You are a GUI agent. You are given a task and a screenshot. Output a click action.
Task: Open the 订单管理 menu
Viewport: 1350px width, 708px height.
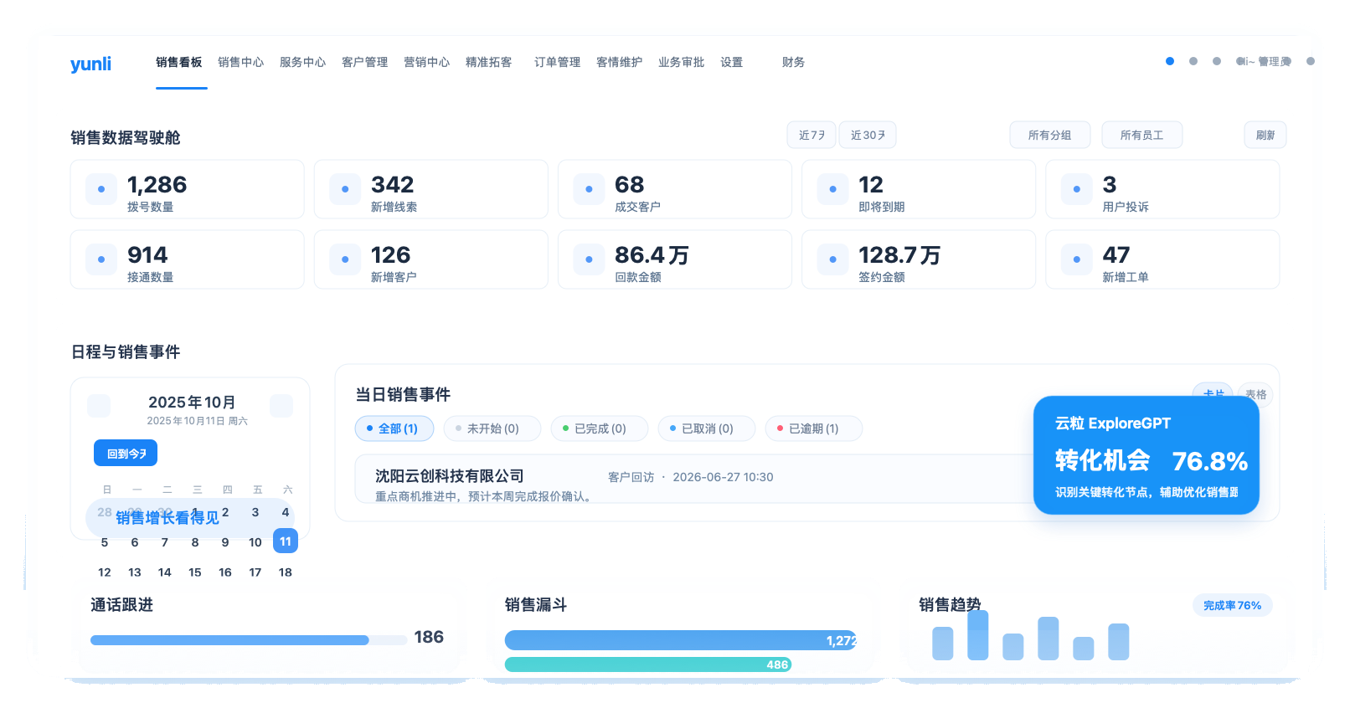(x=558, y=62)
